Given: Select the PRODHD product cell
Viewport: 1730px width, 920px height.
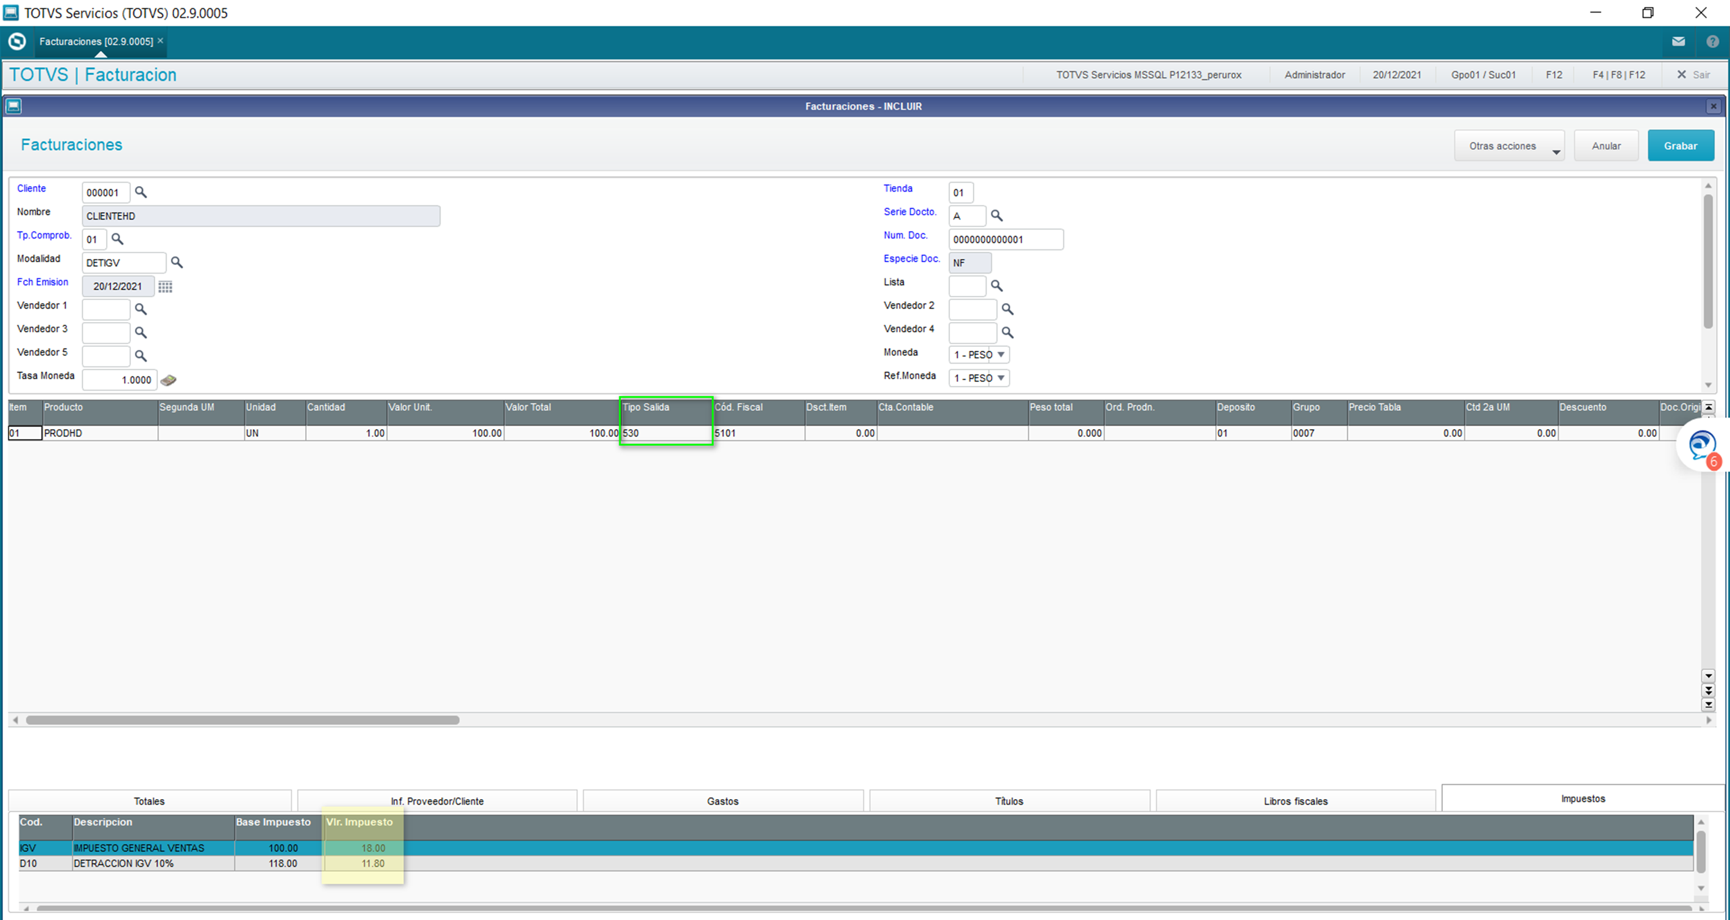Looking at the screenshot, I should tap(100, 433).
